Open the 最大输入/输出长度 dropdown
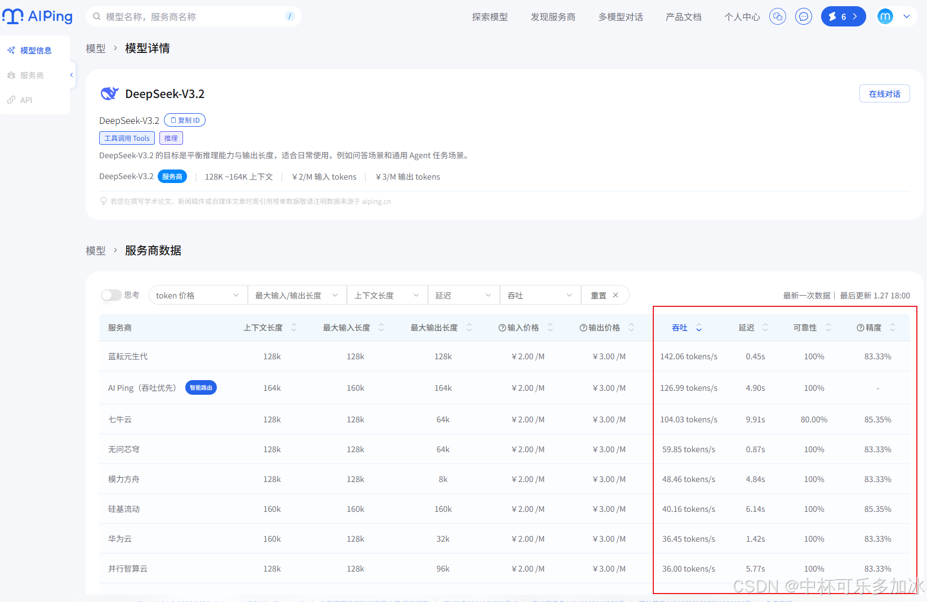The width and height of the screenshot is (927, 602). [x=297, y=295]
